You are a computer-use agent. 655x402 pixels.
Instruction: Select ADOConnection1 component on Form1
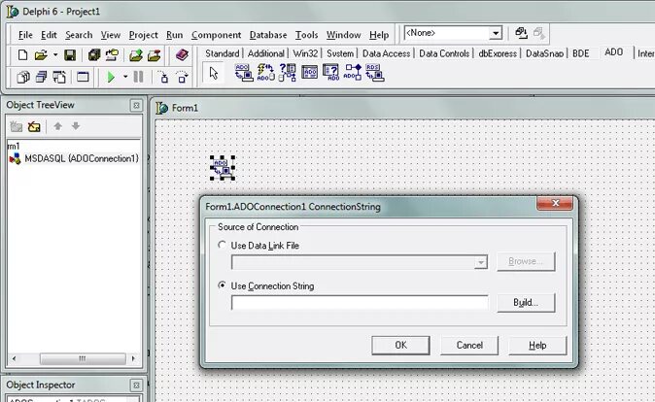point(223,168)
